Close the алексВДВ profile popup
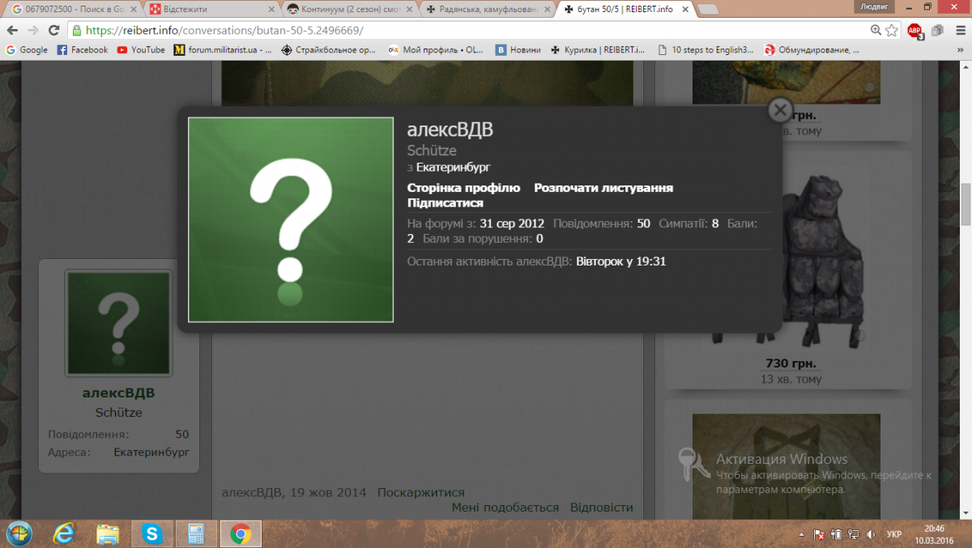The width and height of the screenshot is (972, 548). click(x=779, y=110)
